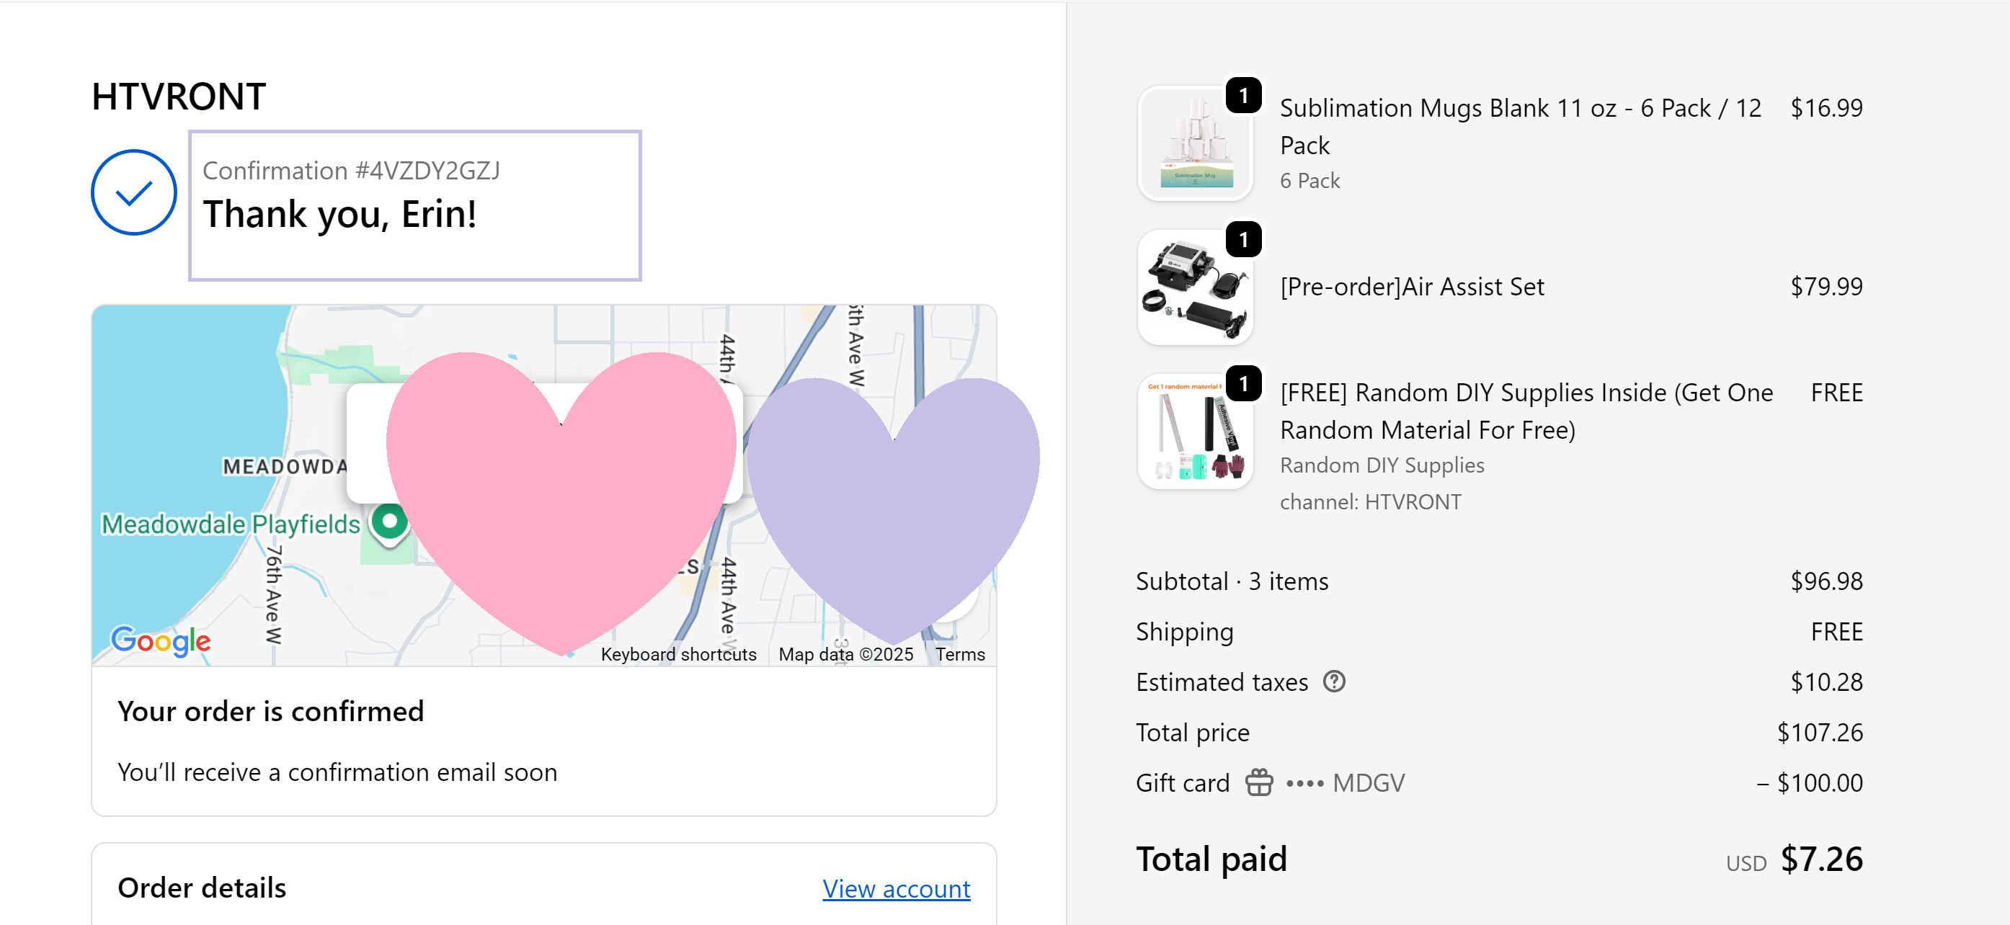Click the Confirmation number text box

tap(414, 206)
